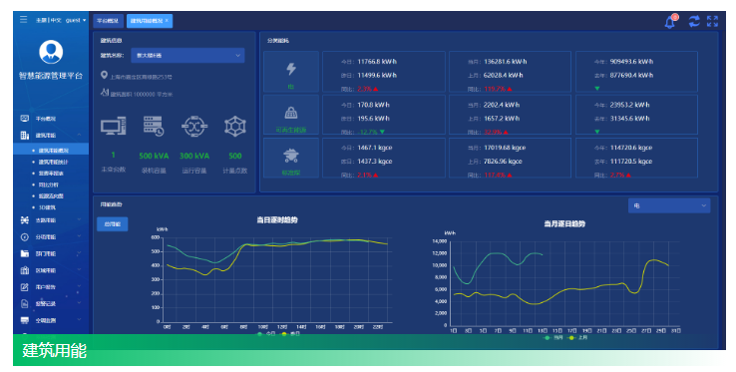Click the refresh arrows icon in top bar
This screenshot has width=736, height=372.
pyautogui.click(x=694, y=21)
